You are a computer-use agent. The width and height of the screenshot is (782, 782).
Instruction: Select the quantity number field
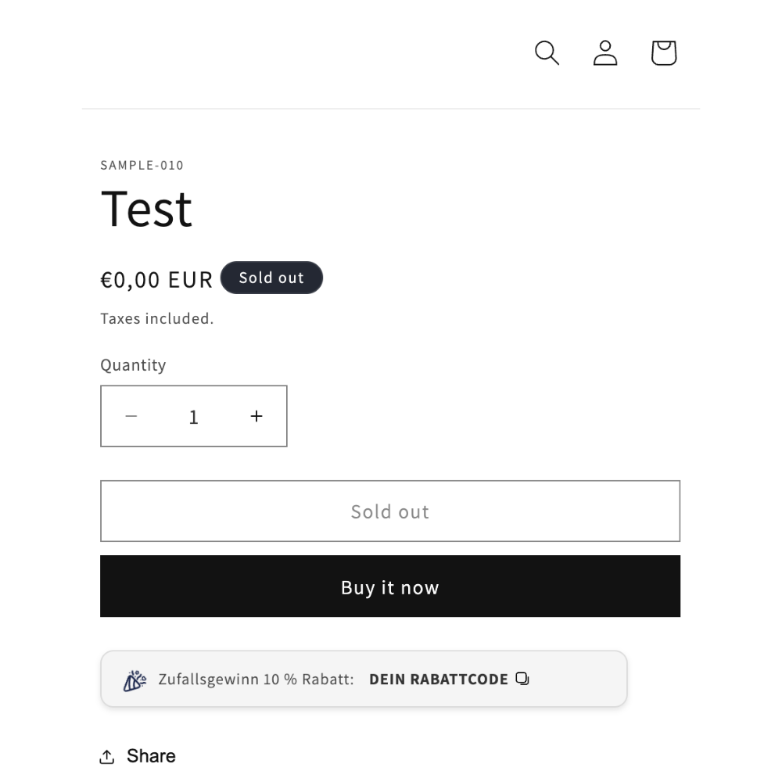(x=193, y=416)
